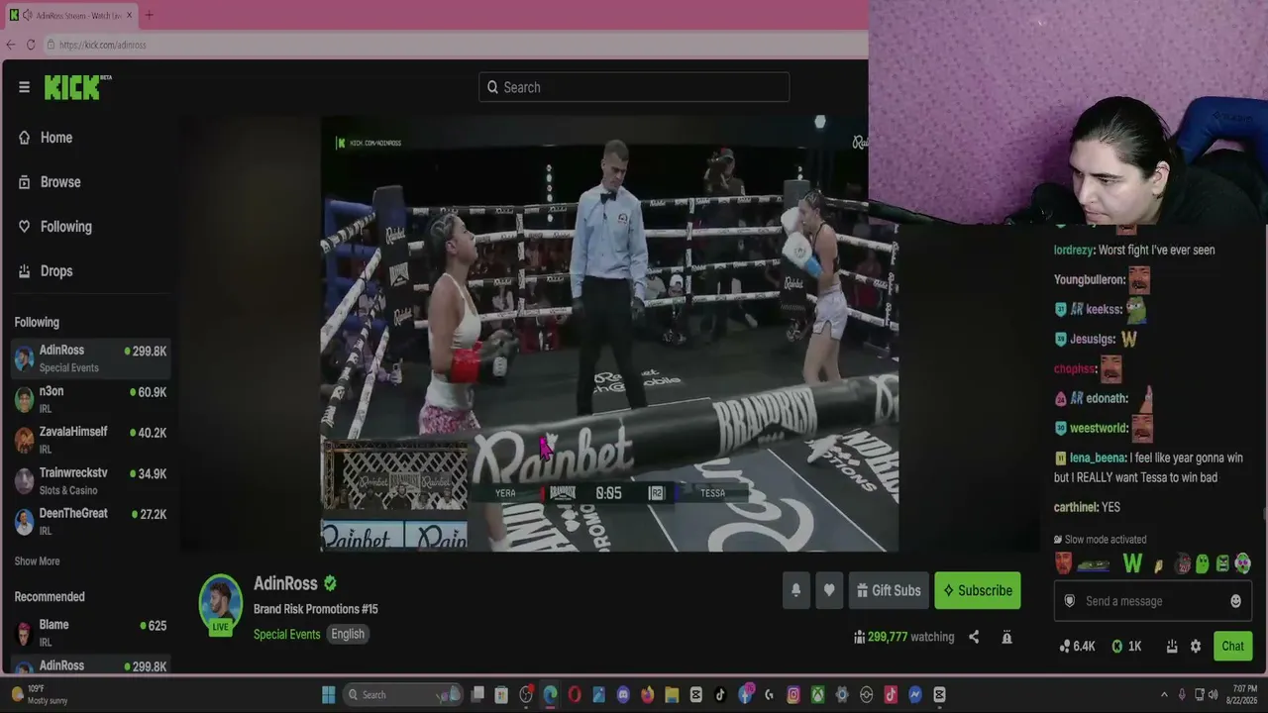Viewport: 1268px width, 713px height.
Task: Go to Home in the sidebar
Action: tap(46, 138)
